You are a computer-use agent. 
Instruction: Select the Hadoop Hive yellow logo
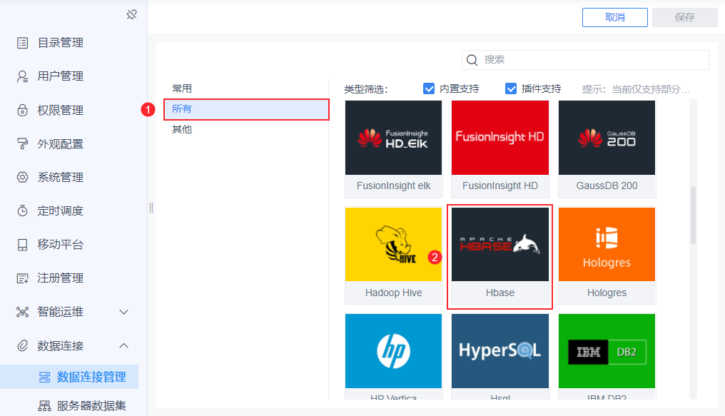pyautogui.click(x=393, y=244)
